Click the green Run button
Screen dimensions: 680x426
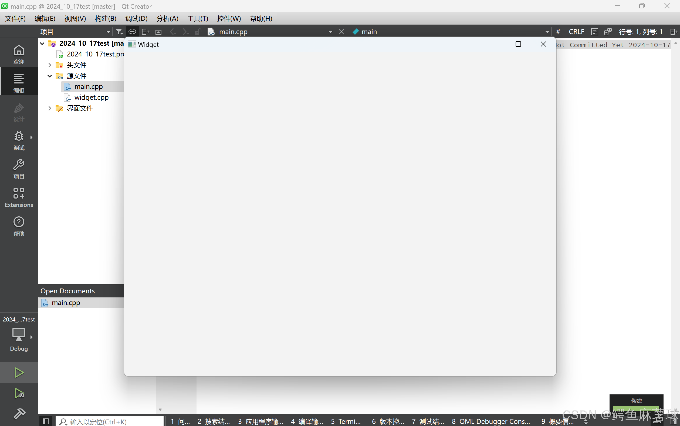[x=19, y=373]
